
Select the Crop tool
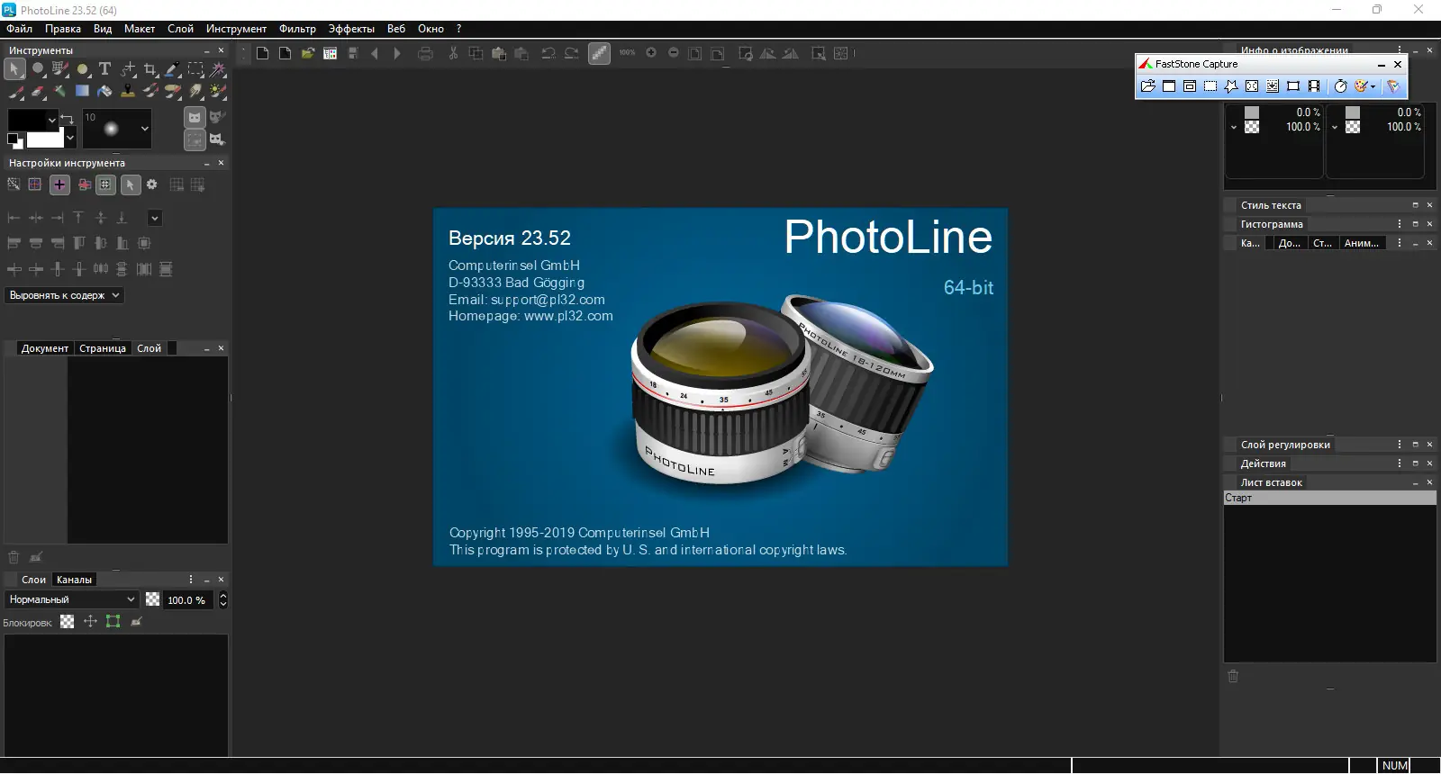pos(150,68)
